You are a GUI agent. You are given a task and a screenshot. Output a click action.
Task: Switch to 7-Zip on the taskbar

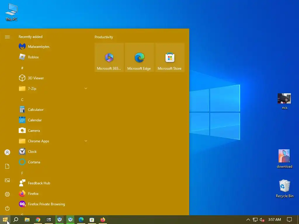click(49, 220)
